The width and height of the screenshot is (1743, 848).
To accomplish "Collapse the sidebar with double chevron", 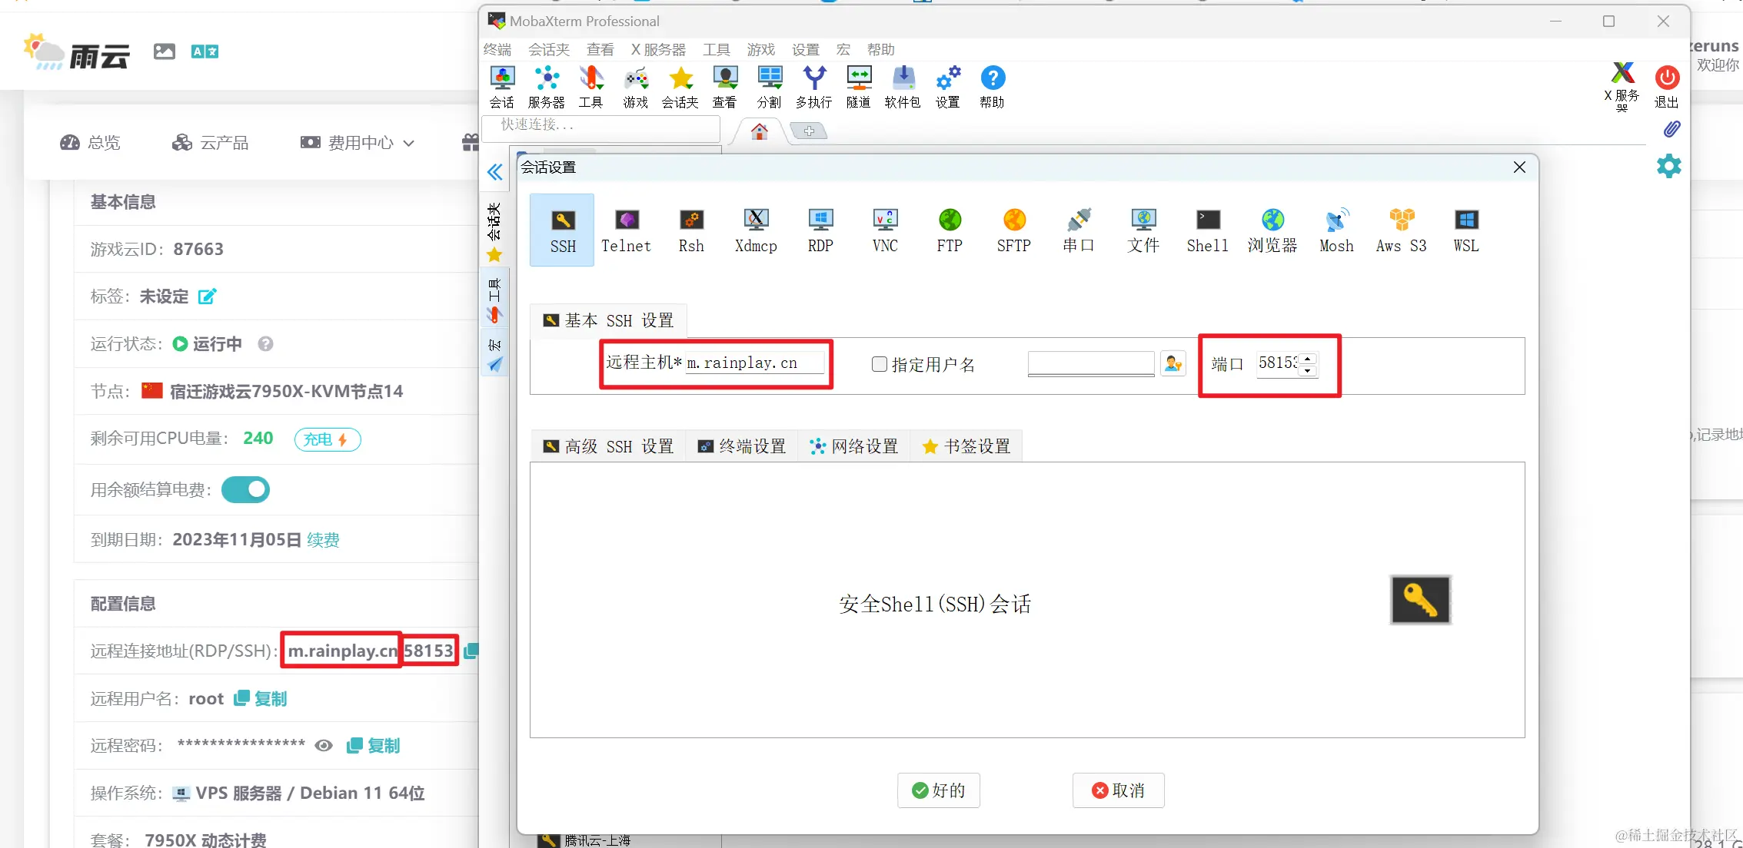I will [494, 172].
